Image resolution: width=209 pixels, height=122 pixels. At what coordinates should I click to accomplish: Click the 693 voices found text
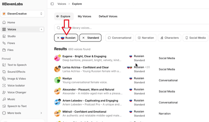point(79,49)
